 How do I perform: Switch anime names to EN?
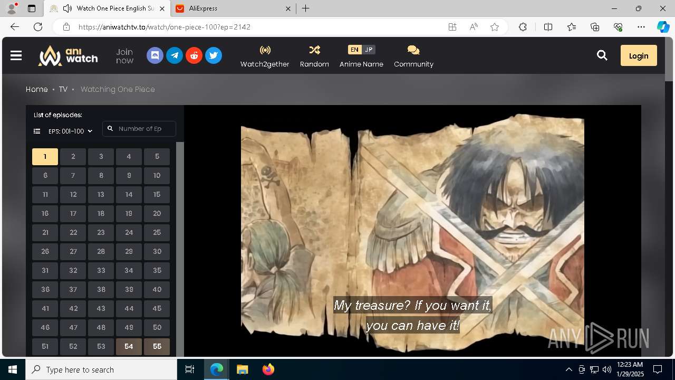(354, 50)
